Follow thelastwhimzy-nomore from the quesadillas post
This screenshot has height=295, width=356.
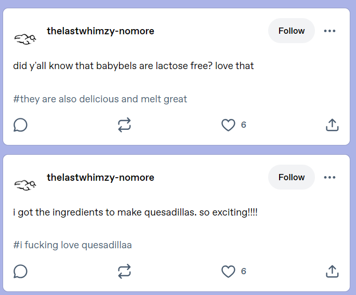(292, 177)
